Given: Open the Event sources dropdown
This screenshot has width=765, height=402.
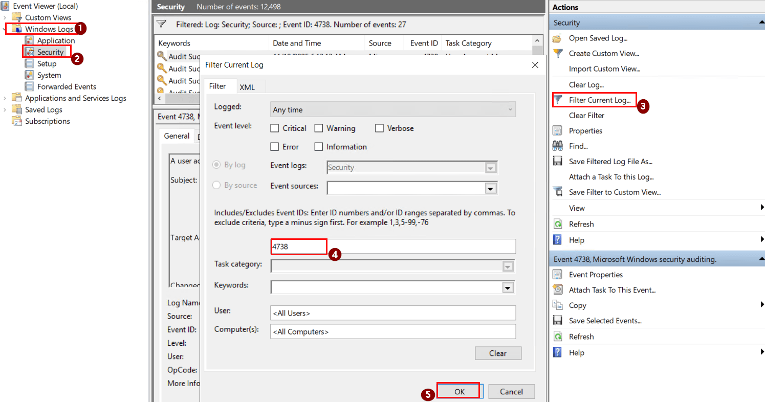Looking at the screenshot, I should [490, 188].
